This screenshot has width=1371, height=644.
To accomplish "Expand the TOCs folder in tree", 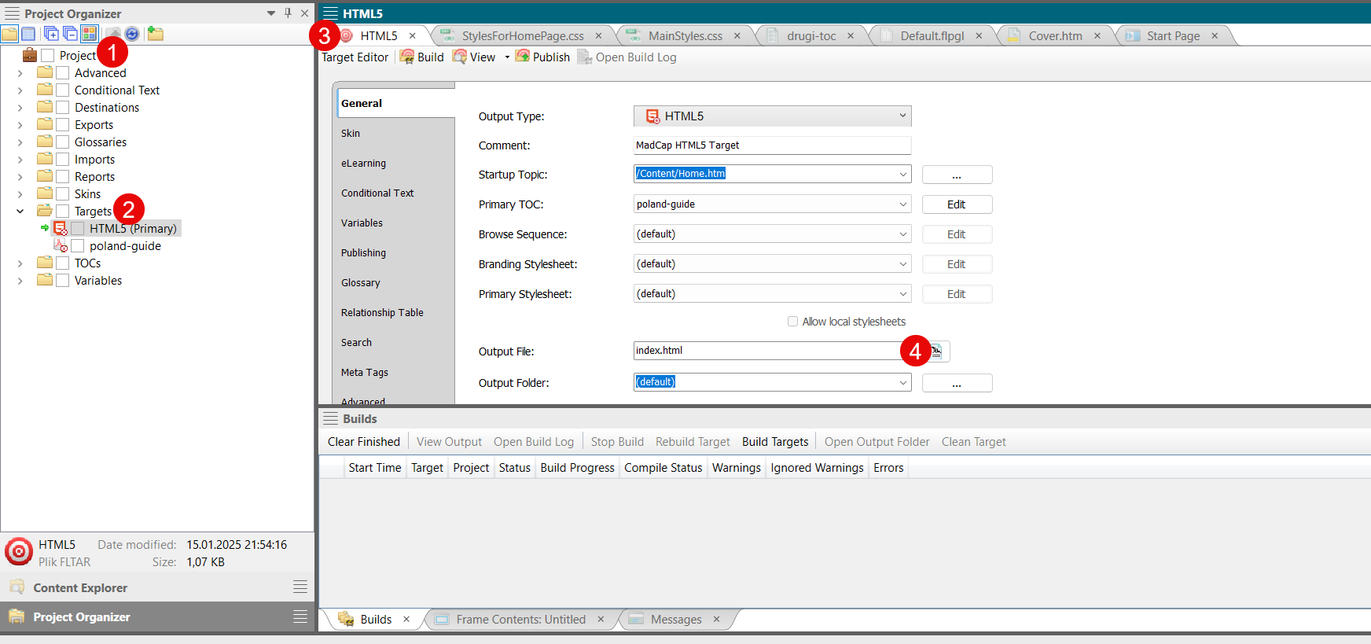I will (20, 263).
